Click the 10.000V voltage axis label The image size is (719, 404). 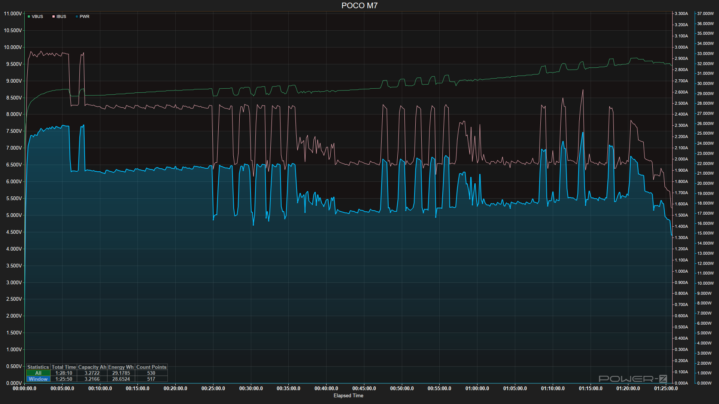pos(13,47)
